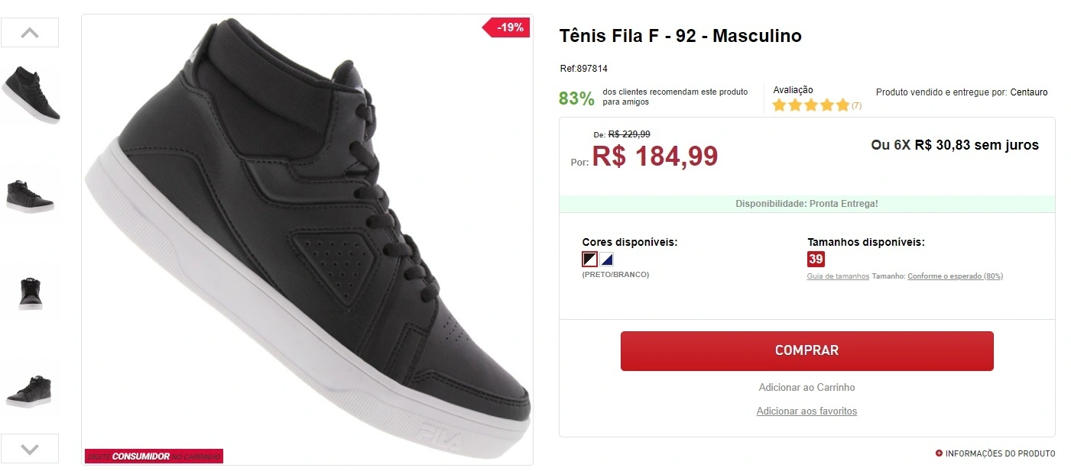Open the Guia de tamanhos link
The height and width of the screenshot is (471, 1071).
pyautogui.click(x=838, y=276)
